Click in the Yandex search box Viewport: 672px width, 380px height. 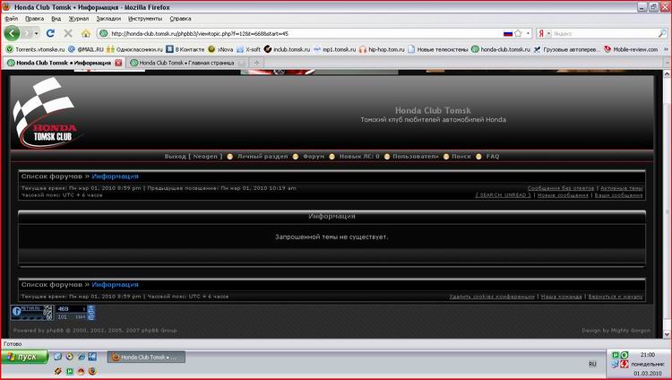coord(604,33)
